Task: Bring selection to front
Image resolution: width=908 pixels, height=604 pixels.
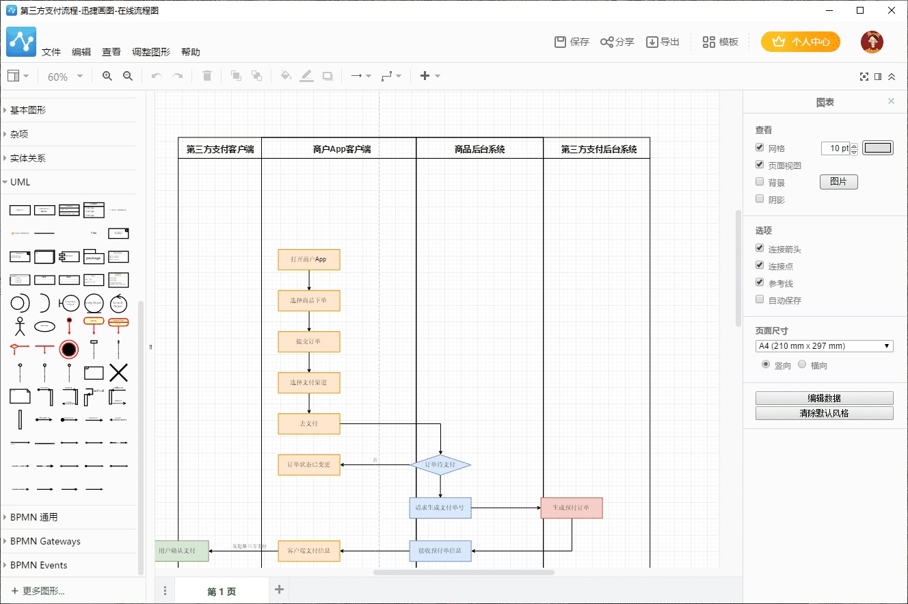Action: point(236,76)
